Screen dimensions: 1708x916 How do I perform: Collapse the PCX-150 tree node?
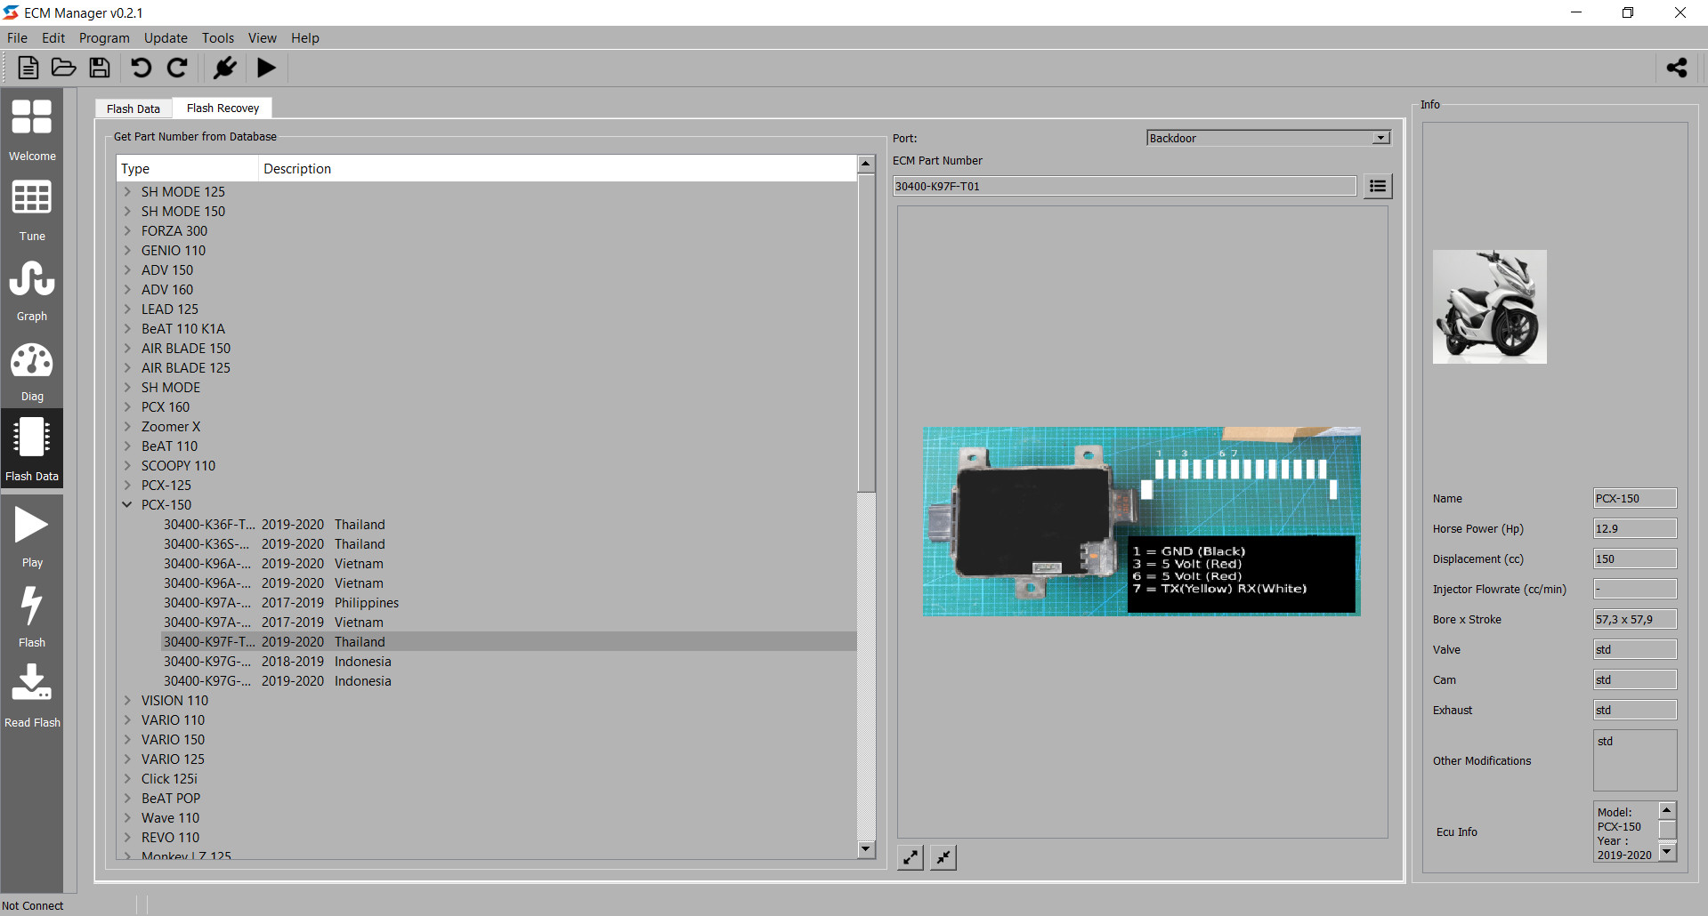127,505
